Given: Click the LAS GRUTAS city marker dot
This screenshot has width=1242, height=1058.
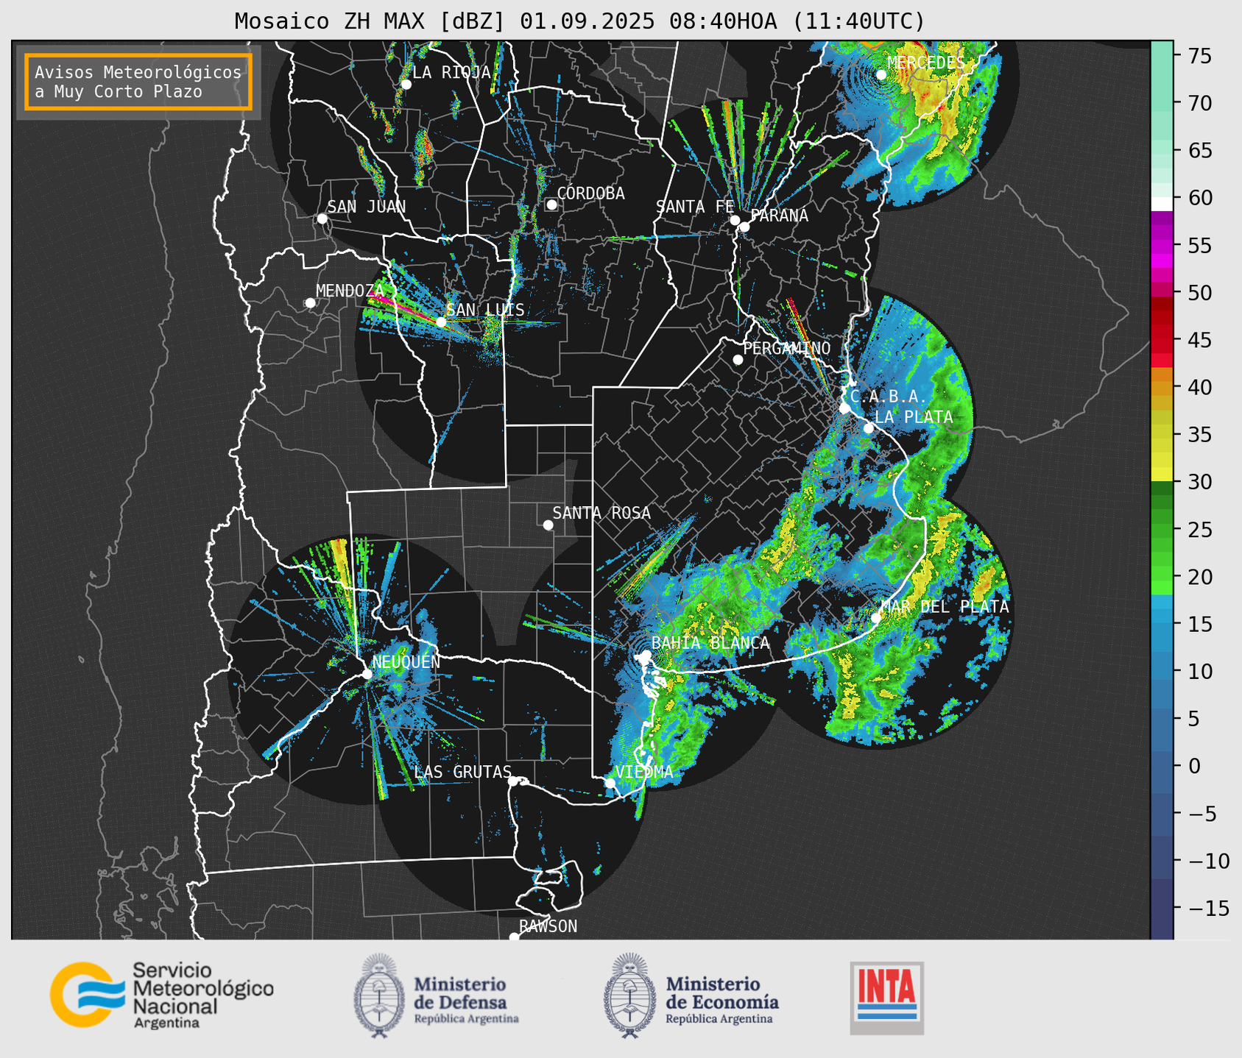Looking at the screenshot, I should (x=513, y=781).
